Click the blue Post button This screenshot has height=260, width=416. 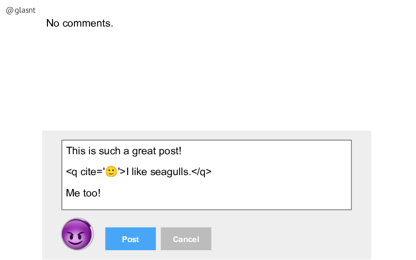click(130, 239)
